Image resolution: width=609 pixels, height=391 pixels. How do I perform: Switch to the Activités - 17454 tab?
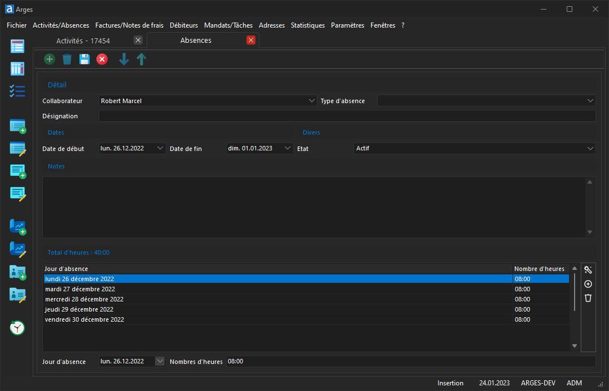83,41
